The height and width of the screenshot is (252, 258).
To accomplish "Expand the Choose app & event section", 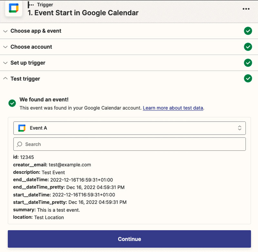I will click(x=129, y=31).
